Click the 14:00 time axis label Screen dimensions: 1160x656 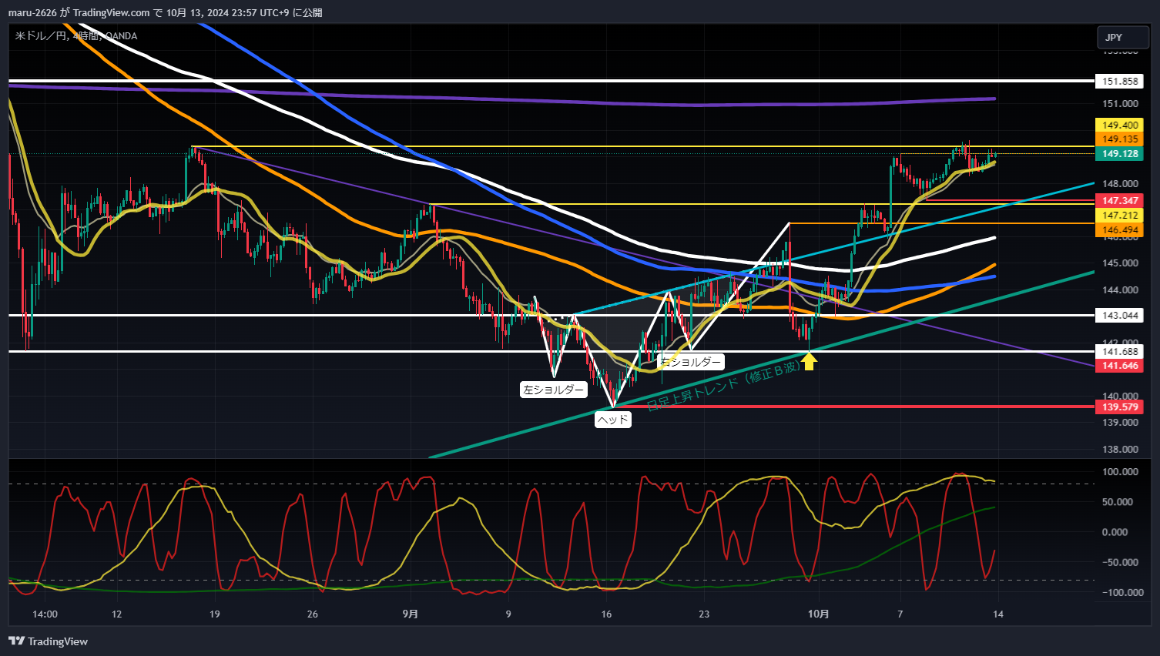click(45, 614)
